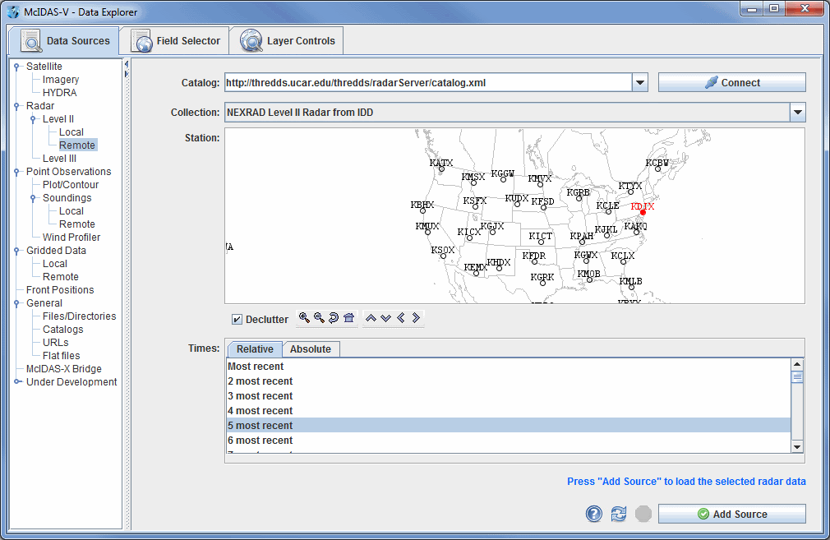Click times list scrollbar up arrow
Viewport: 830px width, 540px height.
tap(797, 365)
